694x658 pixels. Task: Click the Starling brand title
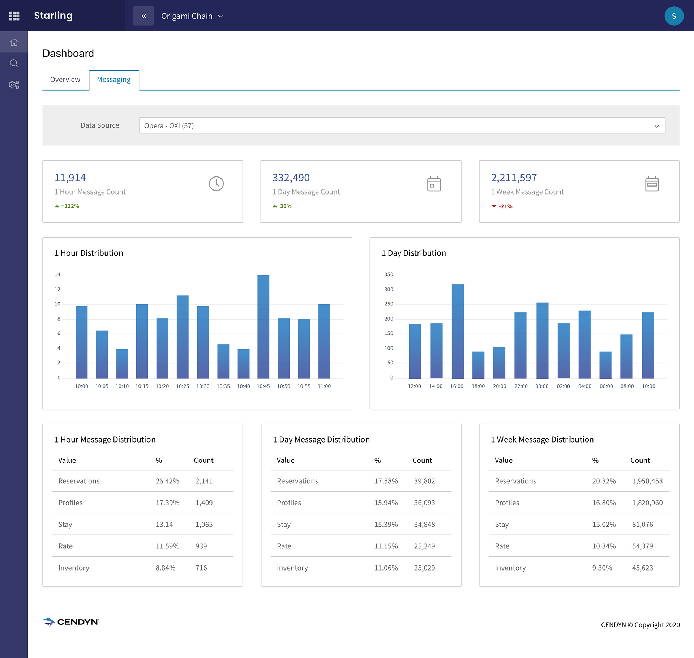[53, 16]
